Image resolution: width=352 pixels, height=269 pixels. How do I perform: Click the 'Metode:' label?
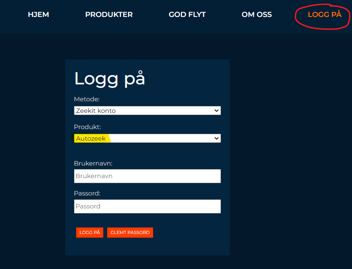point(87,99)
